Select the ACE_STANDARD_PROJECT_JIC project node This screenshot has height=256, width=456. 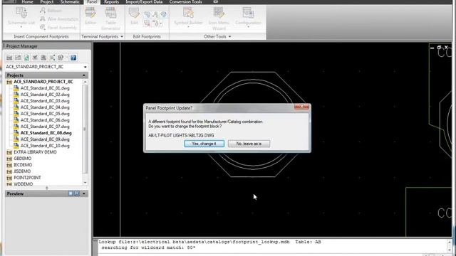coord(43,82)
